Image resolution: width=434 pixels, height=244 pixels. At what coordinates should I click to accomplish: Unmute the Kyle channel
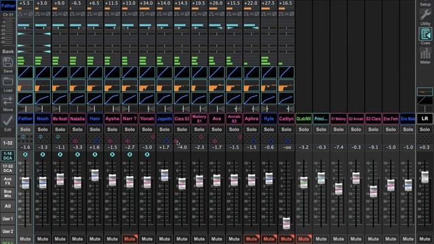pyautogui.click(x=269, y=239)
